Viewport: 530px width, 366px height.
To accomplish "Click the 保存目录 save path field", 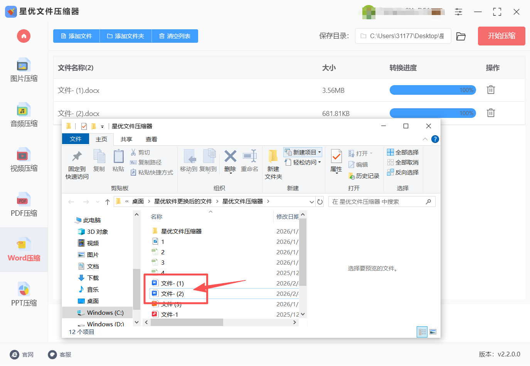I will 403,36.
